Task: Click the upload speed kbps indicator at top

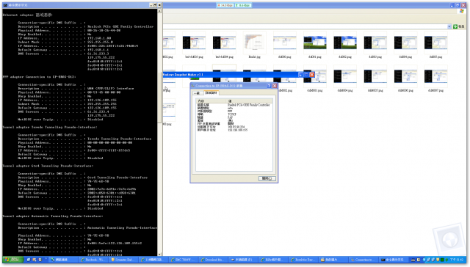Action: click(243, 5)
